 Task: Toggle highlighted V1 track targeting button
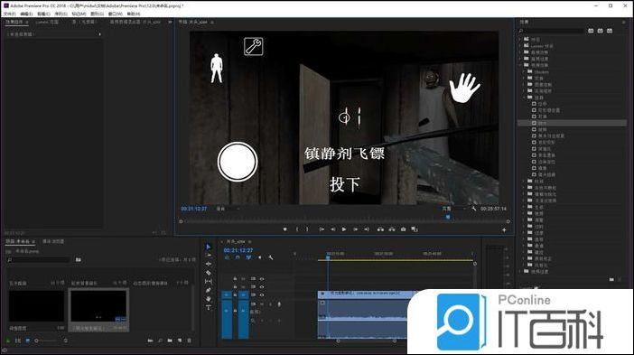(x=244, y=295)
